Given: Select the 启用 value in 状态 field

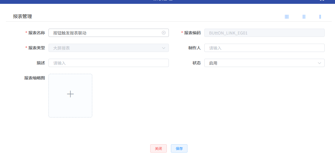Looking at the screenshot, I should point(213,63).
